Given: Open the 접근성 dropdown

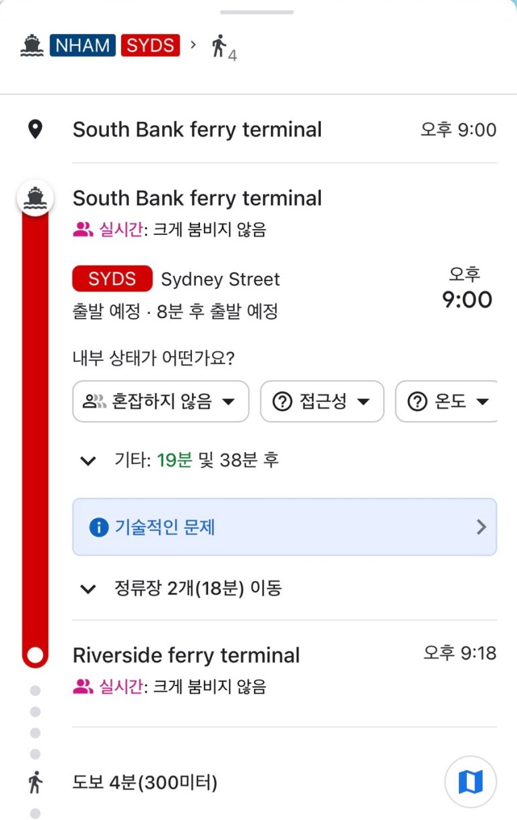Looking at the screenshot, I should (322, 402).
